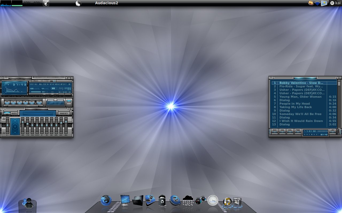
Task: Click the weather cloud applet in dock
Action: tap(188, 200)
